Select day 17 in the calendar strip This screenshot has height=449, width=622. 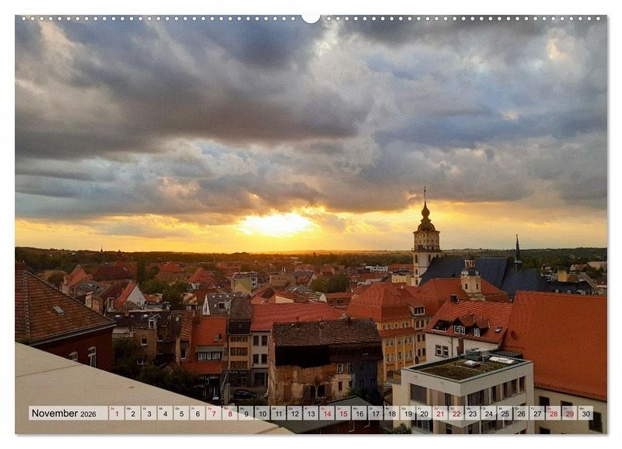coord(376,413)
